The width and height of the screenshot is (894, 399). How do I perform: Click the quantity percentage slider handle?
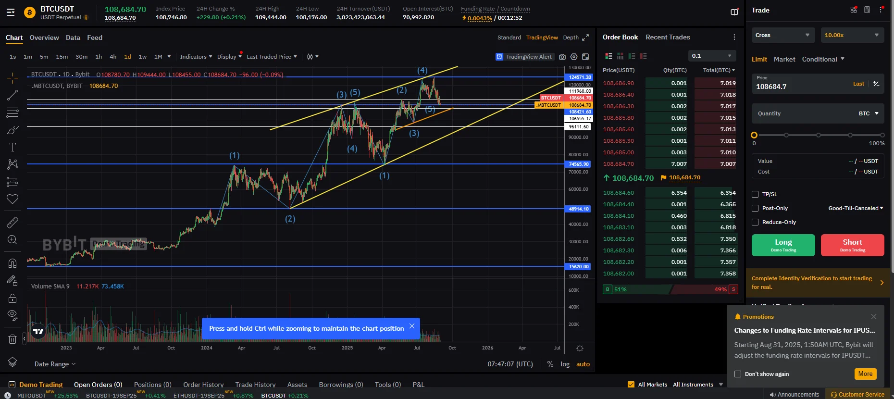(754, 135)
